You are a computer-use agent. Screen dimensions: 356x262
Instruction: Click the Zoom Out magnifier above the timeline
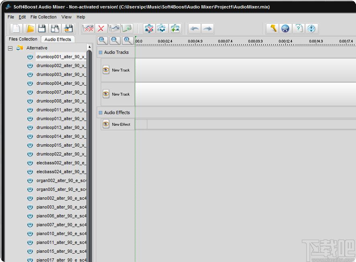[115, 40]
